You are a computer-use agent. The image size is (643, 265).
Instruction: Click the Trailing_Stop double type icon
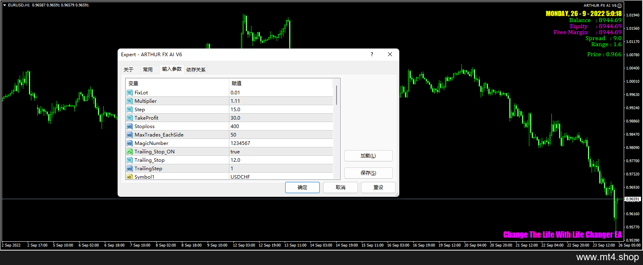[129, 160]
